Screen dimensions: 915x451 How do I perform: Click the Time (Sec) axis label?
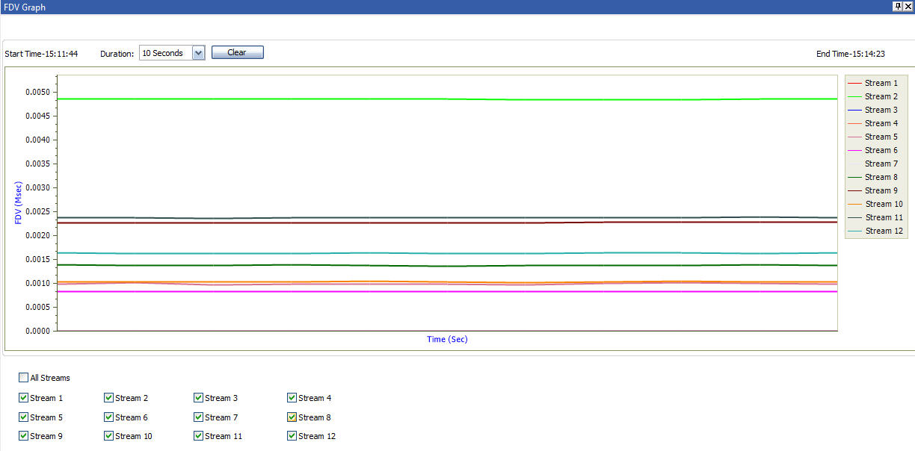point(447,339)
